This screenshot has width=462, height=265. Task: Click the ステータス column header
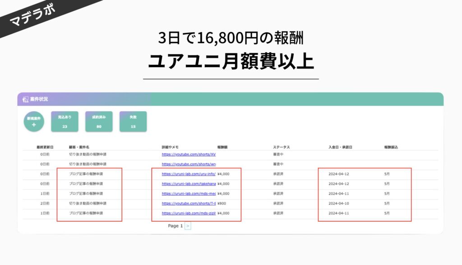tap(281, 147)
